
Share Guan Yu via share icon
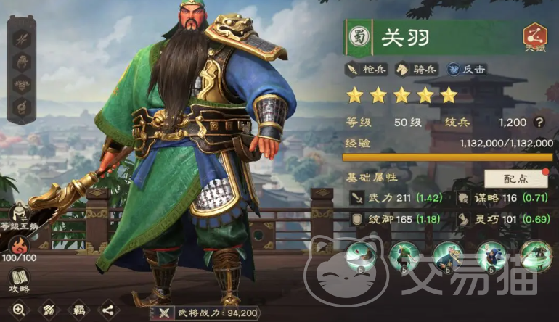pyautogui.click(x=108, y=310)
